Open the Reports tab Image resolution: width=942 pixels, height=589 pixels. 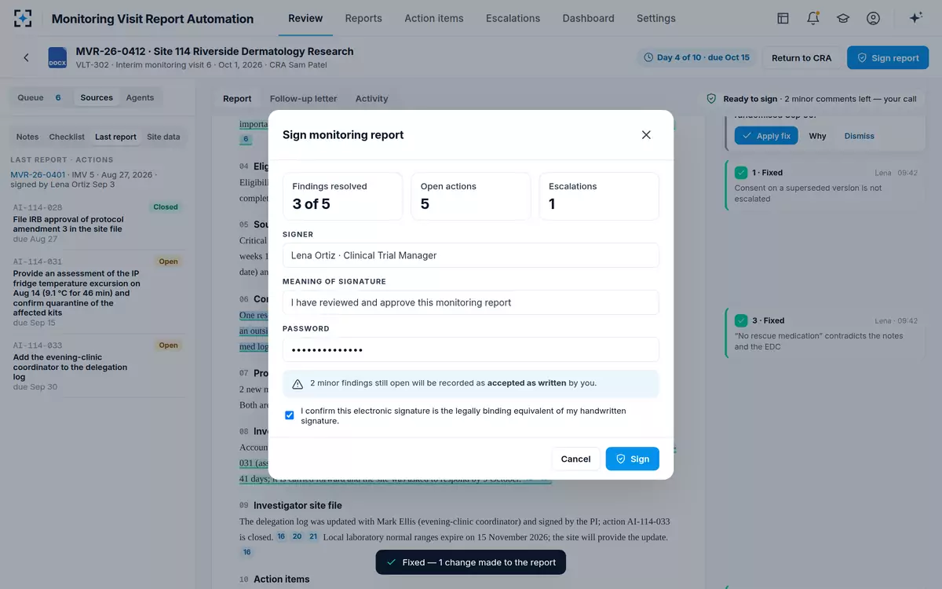click(363, 18)
